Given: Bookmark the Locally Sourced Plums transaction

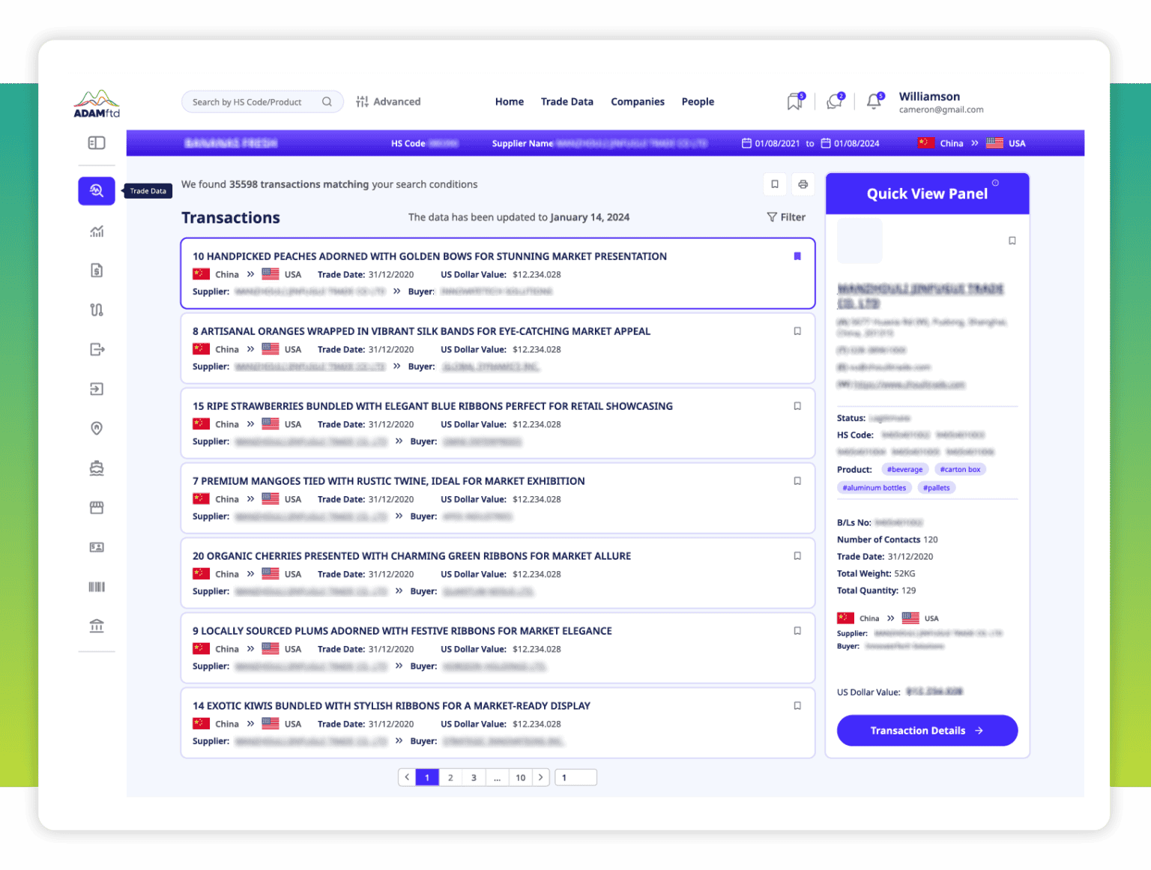Looking at the screenshot, I should click(797, 631).
